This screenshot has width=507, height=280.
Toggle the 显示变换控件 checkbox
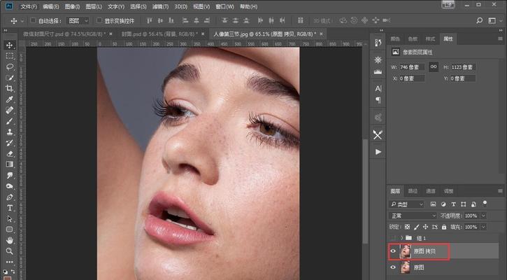coord(99,20)
